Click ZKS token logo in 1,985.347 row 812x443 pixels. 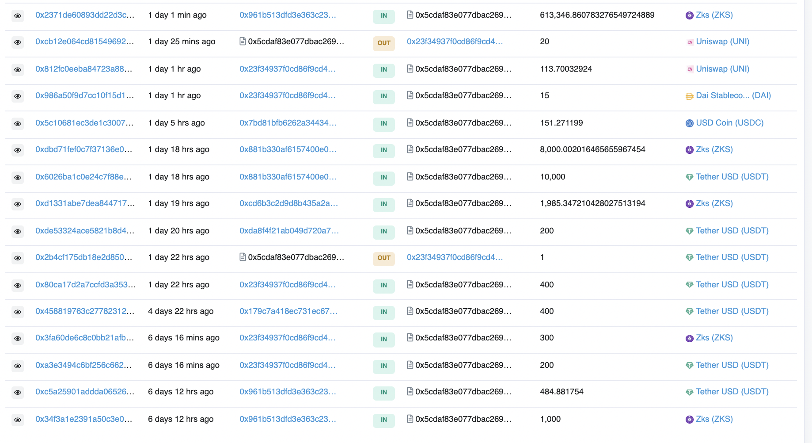(689, 204)
